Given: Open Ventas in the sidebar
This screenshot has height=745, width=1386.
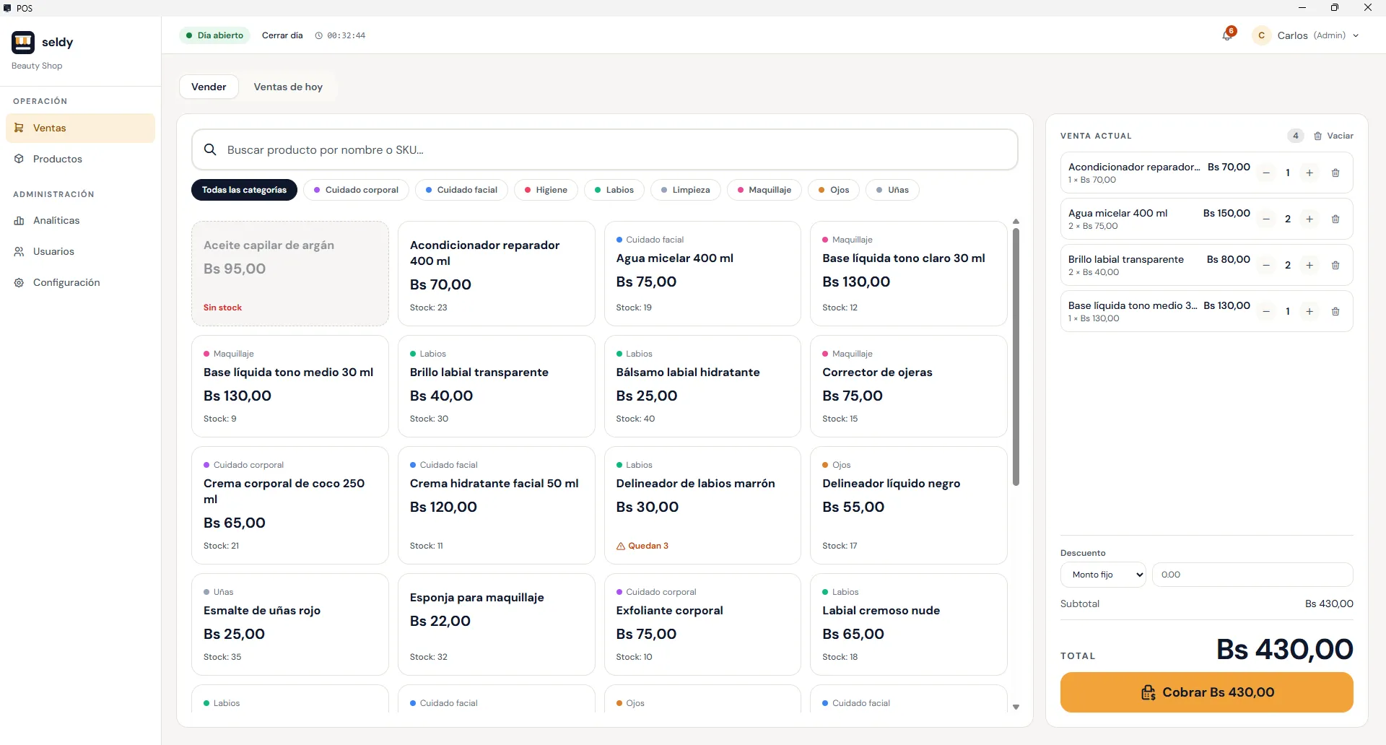Looking at the screenshot, I should (81, 128).
